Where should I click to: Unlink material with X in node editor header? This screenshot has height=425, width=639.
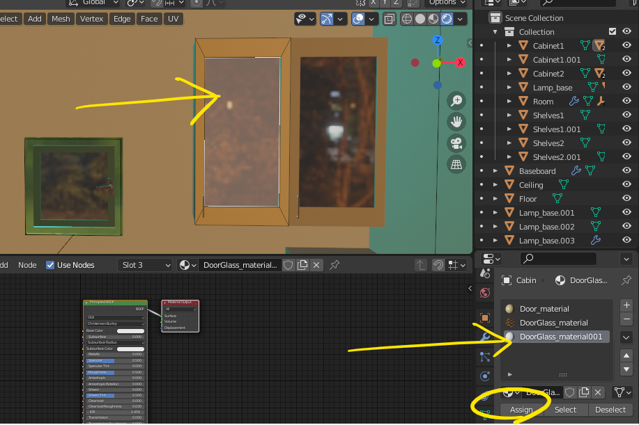(x=316, y=265)
